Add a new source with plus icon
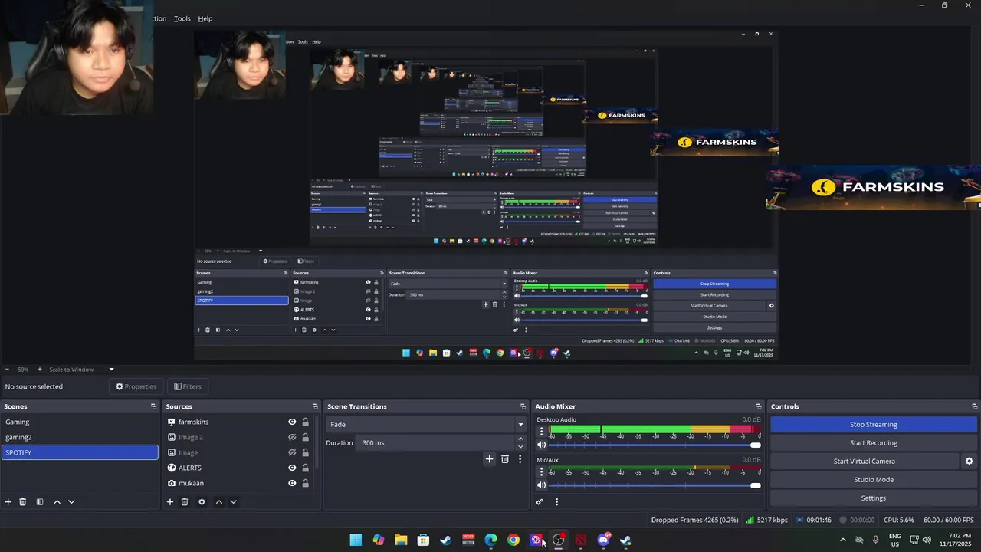981x552 pixels. click(170, 502)
